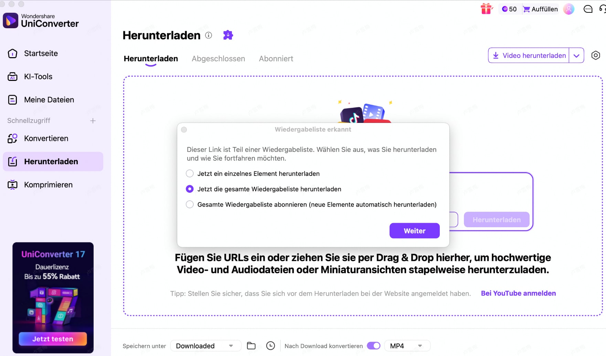Image resolution: width=606 pixels, height=356 pixels.
Task: Choose 'Gesamte Wiedergabeliste abonnieren' option
Action: pos(190,204)
